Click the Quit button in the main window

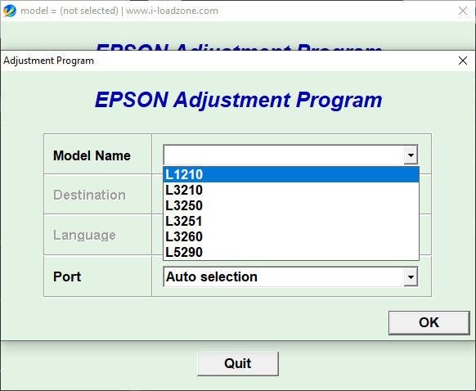point(238,364)
